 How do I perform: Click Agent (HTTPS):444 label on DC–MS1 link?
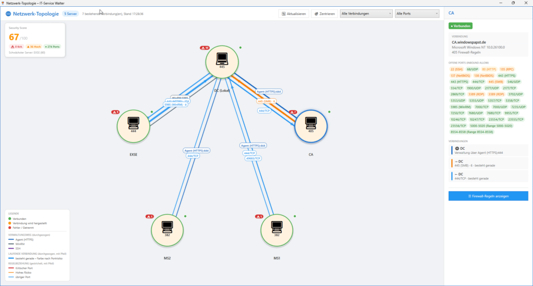[253, 146]
